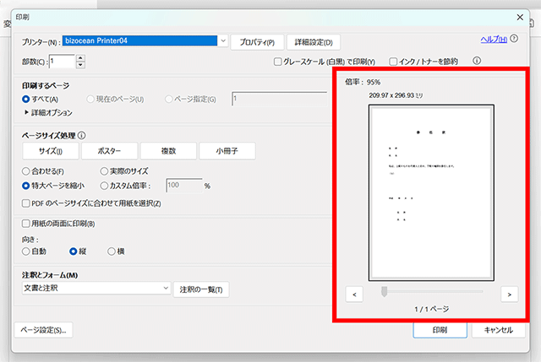The height and width of the screenshot is (362, 541).
Task: Open 注釈とフォーム dropdown 文書と注釈
Action: 96,288
